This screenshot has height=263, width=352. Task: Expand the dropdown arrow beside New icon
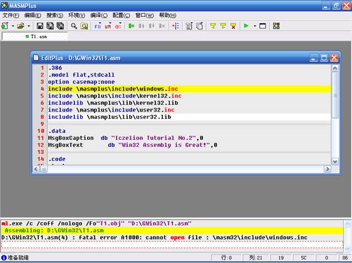(13, 26)
